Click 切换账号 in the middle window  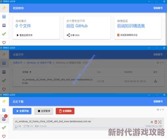coord(158,54)
